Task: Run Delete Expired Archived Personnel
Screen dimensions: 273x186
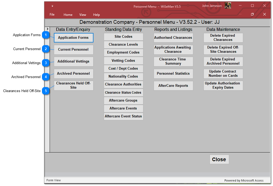Action: (x=223, y=61)
